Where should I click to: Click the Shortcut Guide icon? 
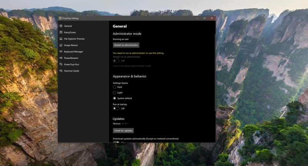pyautogui.click(x=61, y=71)
